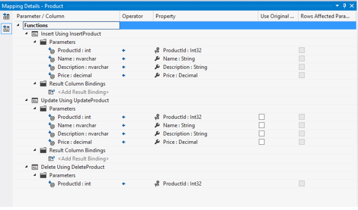Click the Insert Using InsertProduct function icon
The image size is (358, 210).
(x=35, y=34)
